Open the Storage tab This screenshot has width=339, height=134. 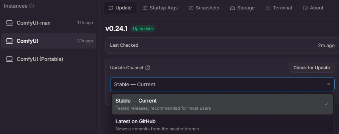tap(242, 8)
